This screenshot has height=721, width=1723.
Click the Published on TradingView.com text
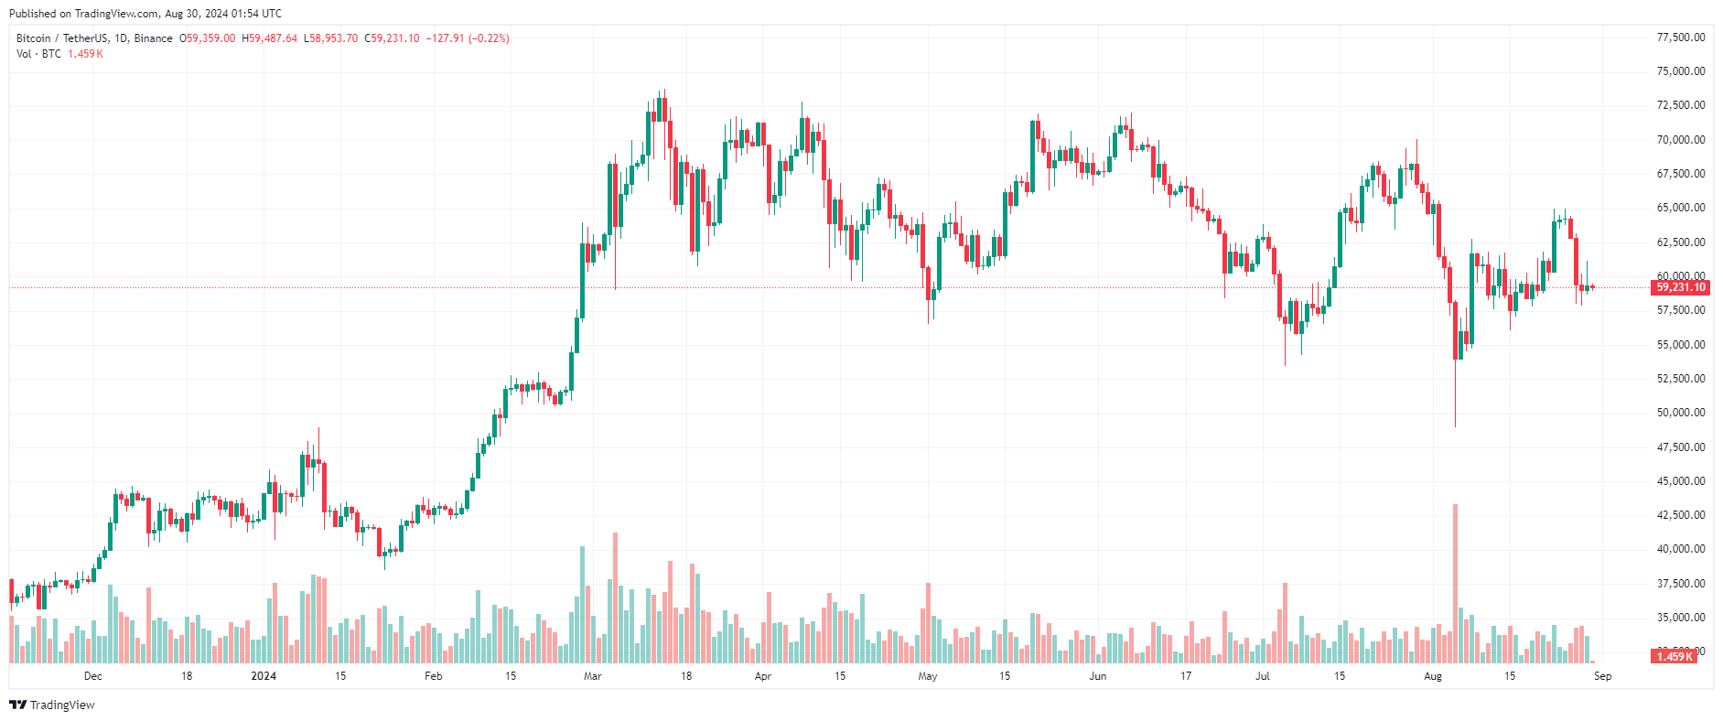(x=145, y=14)
